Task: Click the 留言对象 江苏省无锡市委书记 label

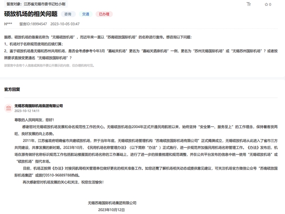Action: (x=36, y=4)
